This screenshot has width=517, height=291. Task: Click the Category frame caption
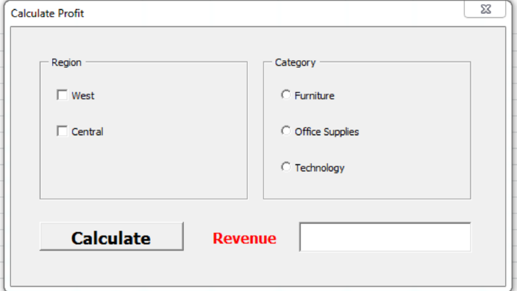295,63
